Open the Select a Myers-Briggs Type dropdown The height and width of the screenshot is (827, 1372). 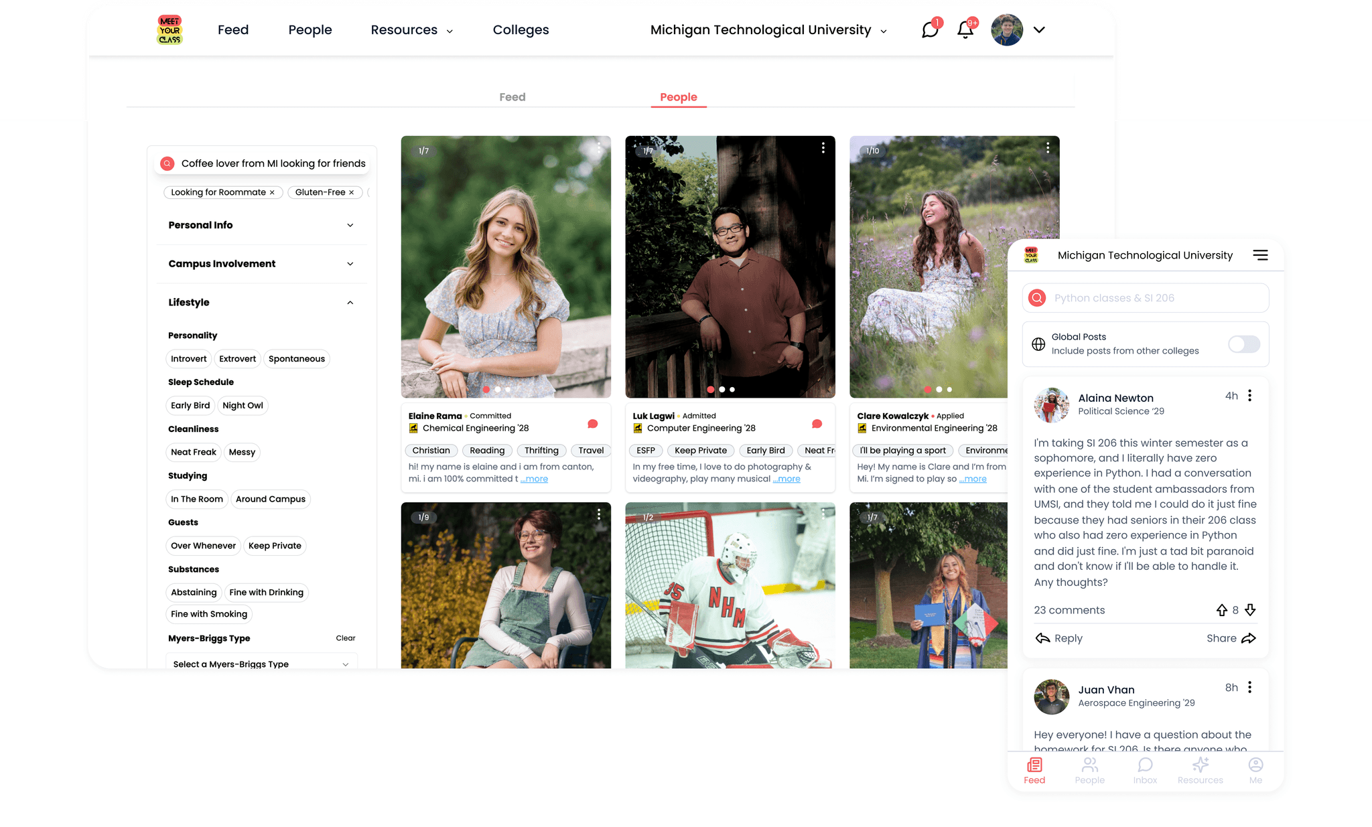(x=261, y=664)
